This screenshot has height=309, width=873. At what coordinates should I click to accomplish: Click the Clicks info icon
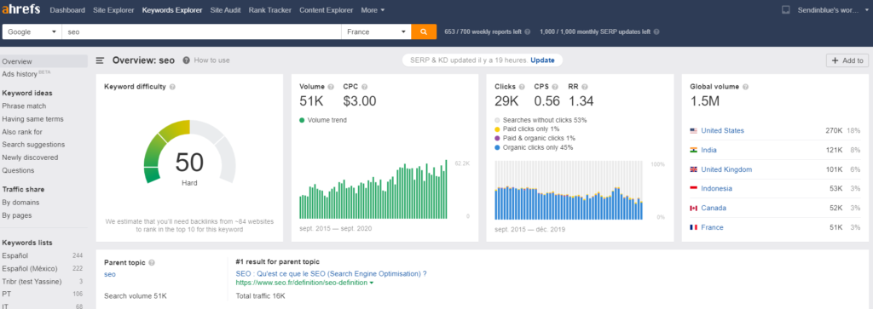point(522,87)
